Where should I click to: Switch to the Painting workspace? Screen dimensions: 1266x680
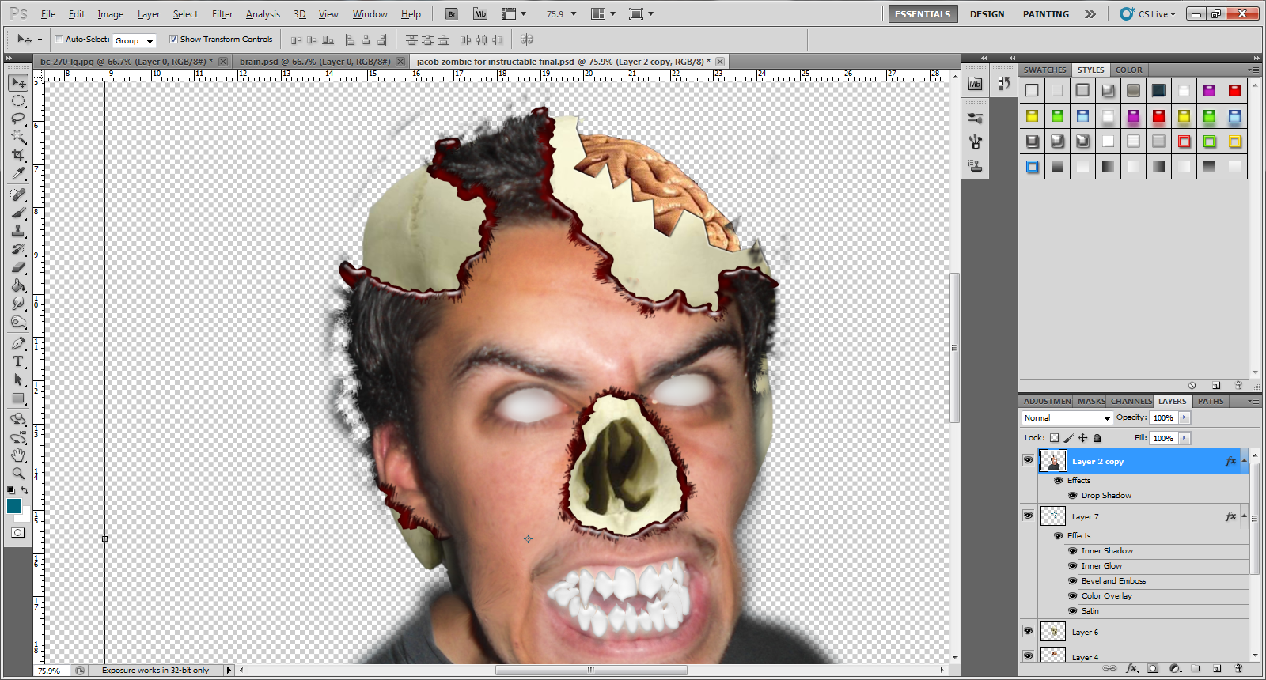pyautogui.click(x=1045, y=14)
